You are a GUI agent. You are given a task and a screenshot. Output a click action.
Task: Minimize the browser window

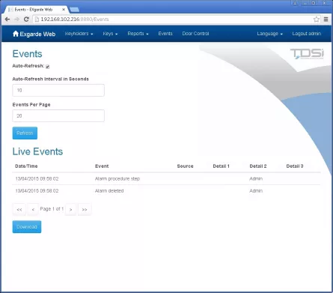pos(305,3)
